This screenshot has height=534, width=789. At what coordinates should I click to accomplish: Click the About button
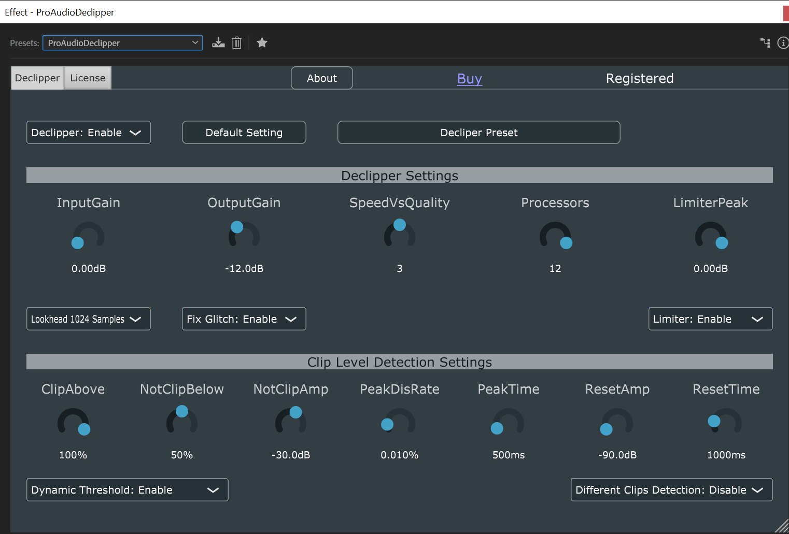(322, 78)
